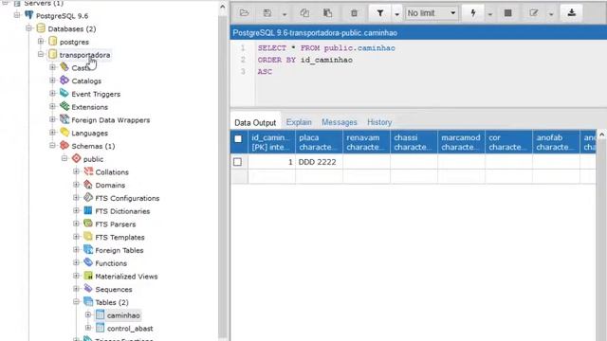Click the Languages icon
This screenshot has height=341, width=607.
(x=64, y=133)
